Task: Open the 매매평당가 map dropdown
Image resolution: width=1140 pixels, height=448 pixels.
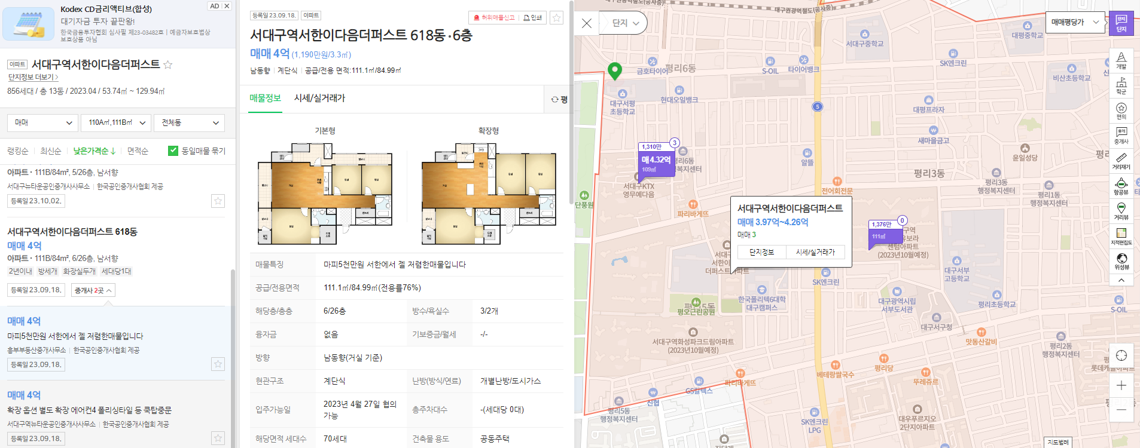Action: (1075, 22)
